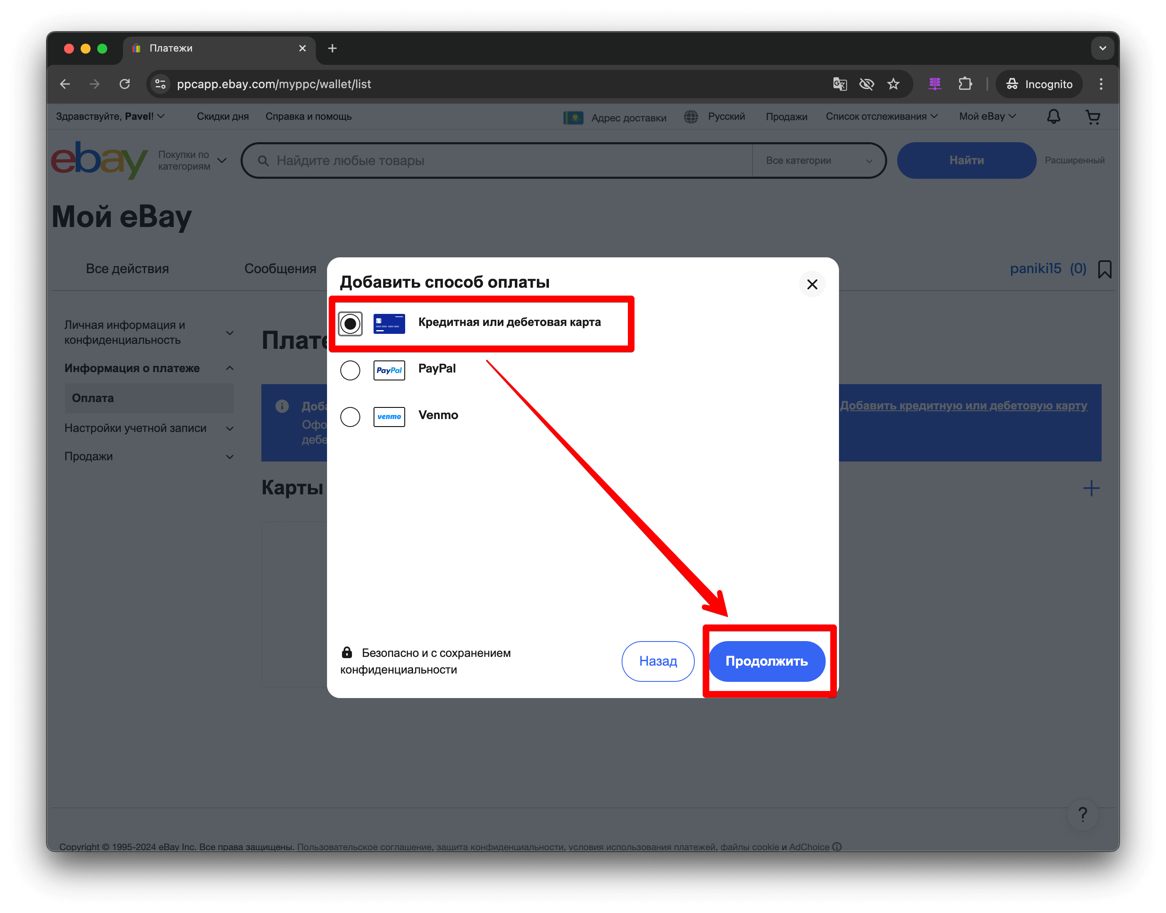This screenshot has height=913, width=1166.
Task: Switch to Все действия tab
Action: (x=127, y=269)
